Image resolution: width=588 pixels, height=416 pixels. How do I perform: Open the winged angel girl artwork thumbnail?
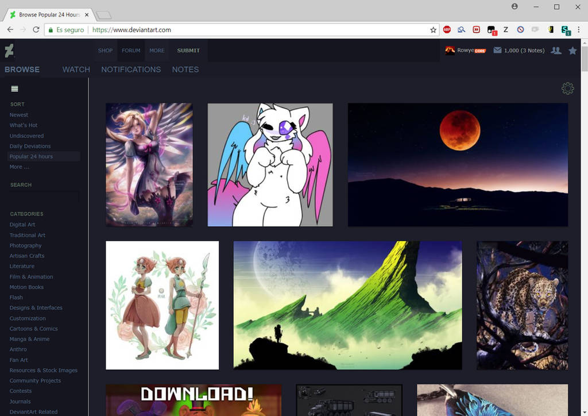click(x=149, y=165)
